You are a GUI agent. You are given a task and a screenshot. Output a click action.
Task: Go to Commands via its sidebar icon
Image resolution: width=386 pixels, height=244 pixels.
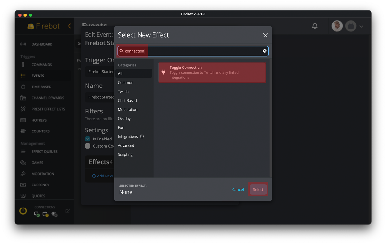(23, 65)
